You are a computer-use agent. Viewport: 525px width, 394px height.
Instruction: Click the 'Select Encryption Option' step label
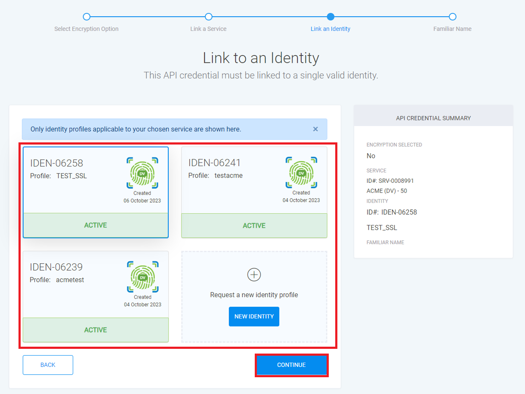(x=86, y=29)
